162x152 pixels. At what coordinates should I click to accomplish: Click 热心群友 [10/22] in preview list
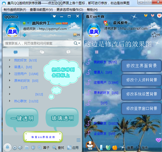[106, 123]
